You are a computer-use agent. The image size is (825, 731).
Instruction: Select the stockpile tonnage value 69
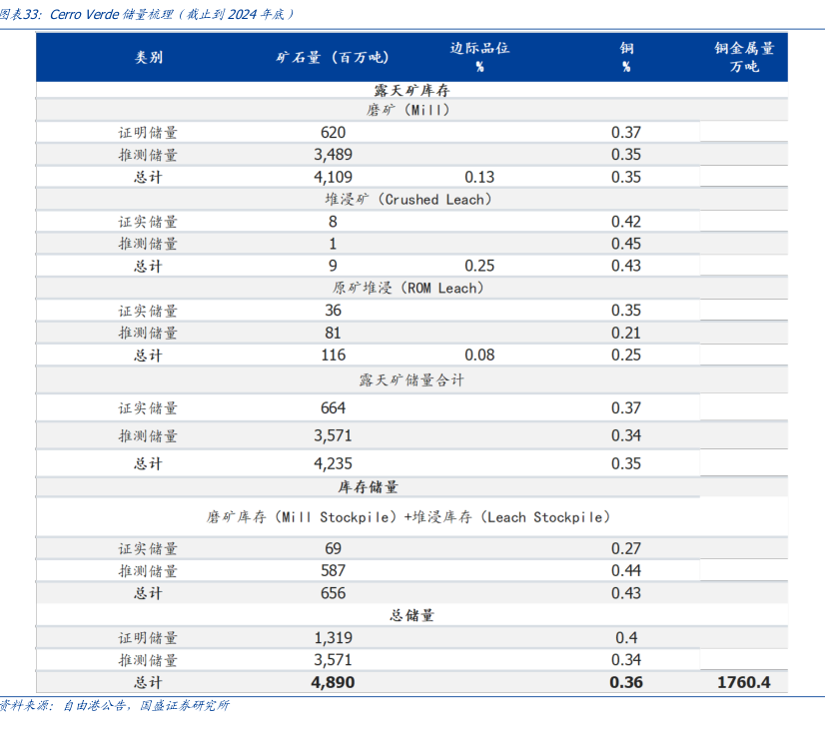333,548
